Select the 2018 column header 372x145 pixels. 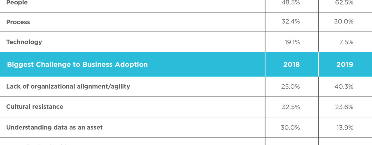tap(292, 65)
